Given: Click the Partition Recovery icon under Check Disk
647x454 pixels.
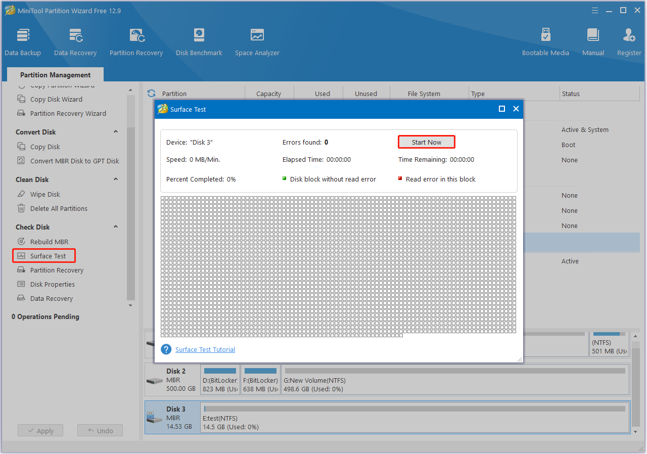Looking at the screenshot, I should 21,270.
